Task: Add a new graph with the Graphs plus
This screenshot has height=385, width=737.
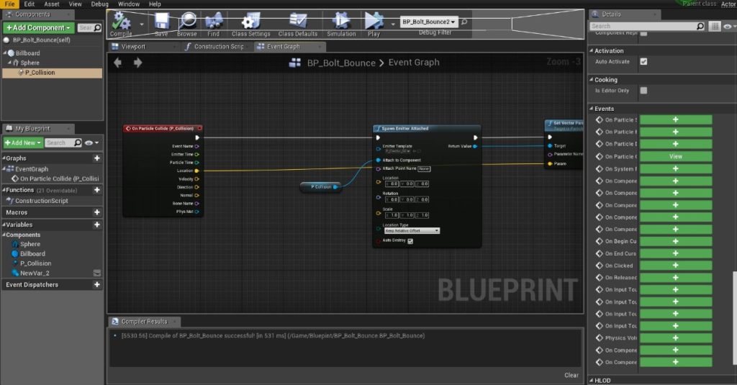Action: click(x=97, y=158)
